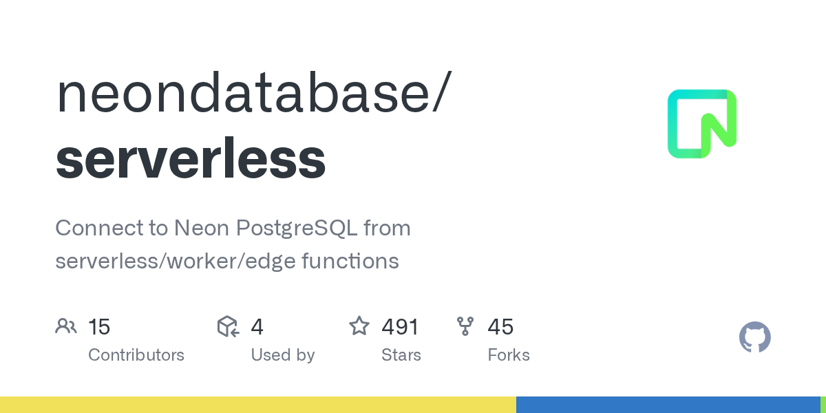This screenshot has height=413, width=826.
Task: Click the Contributors people icon
Action: [x=66, y=326]
